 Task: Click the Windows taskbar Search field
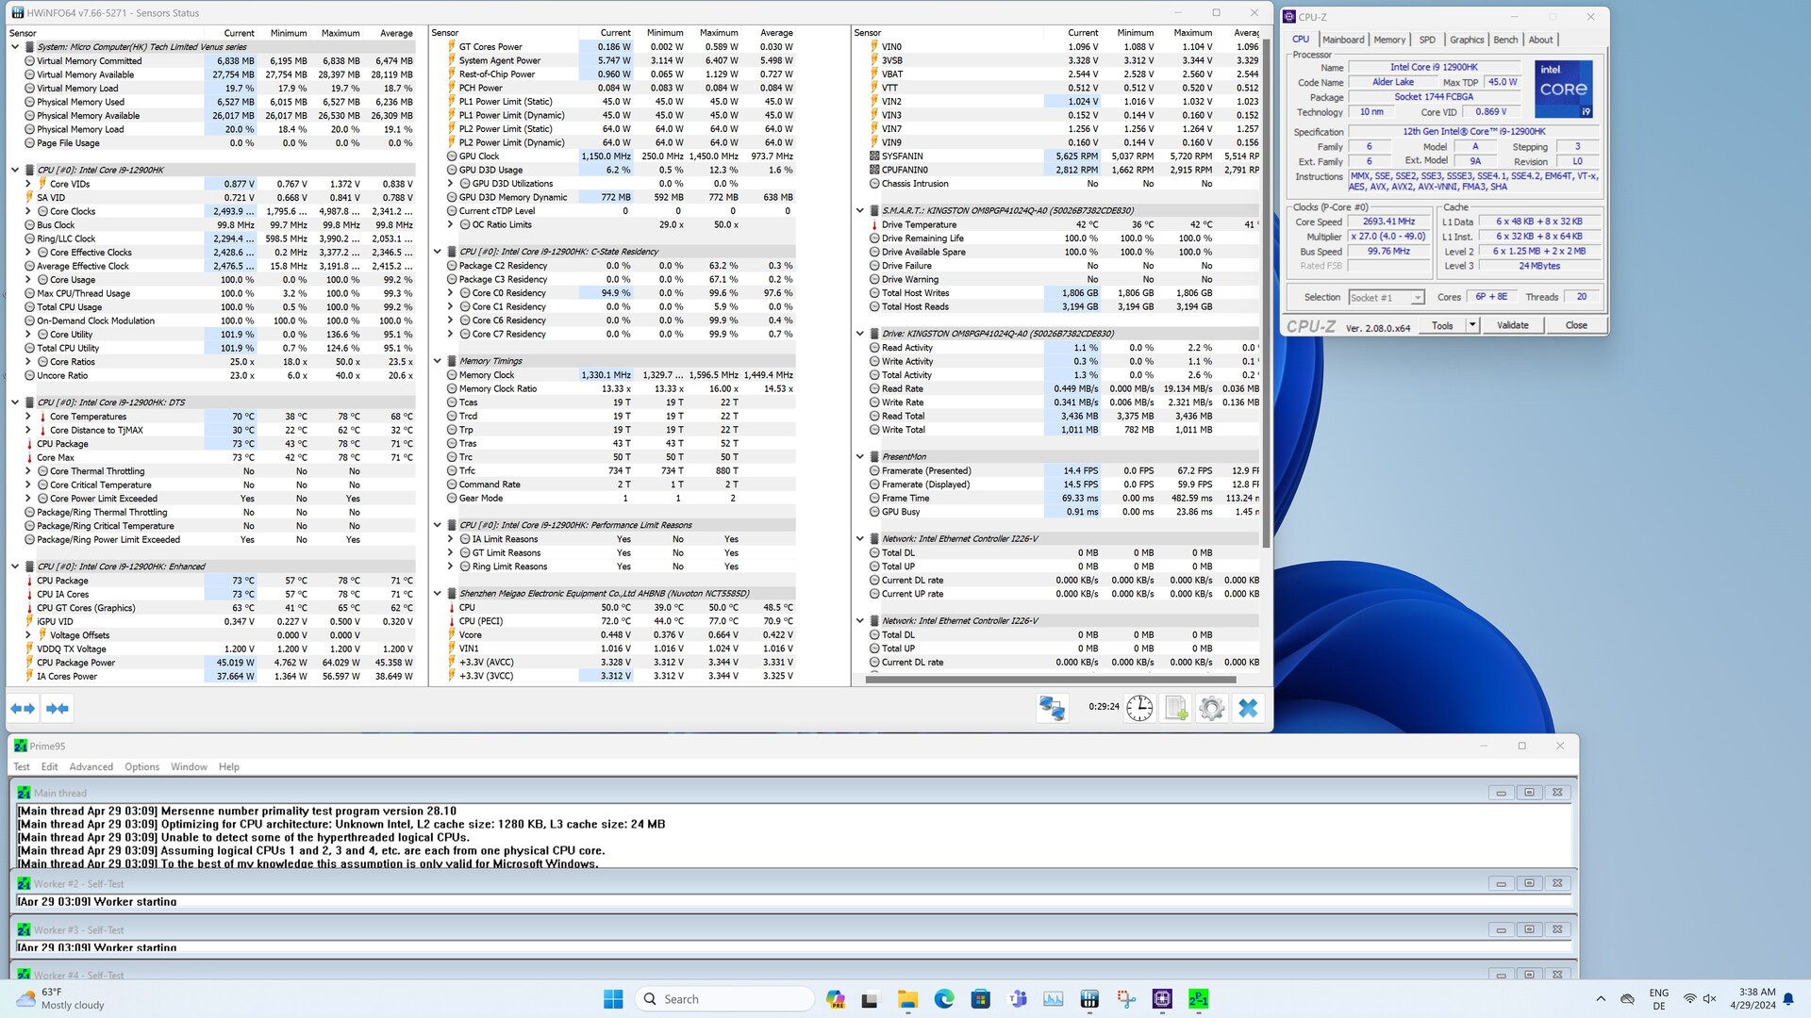click(x=724, y=999)
